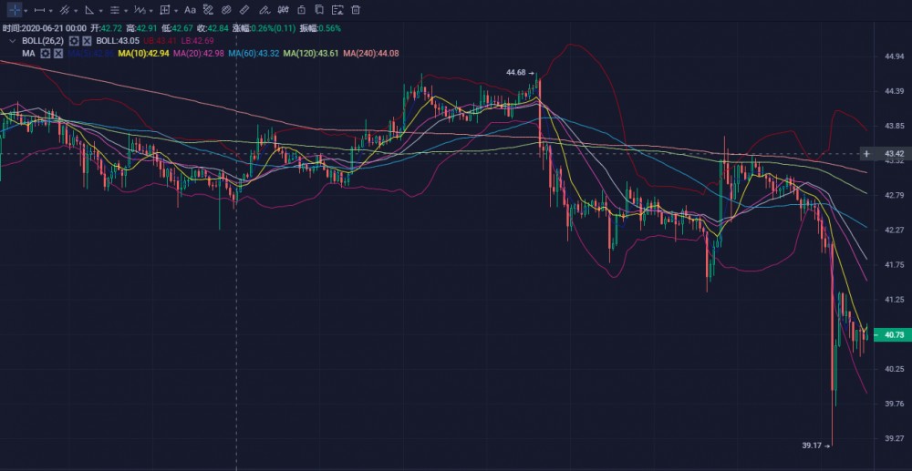912x471 pixels.
Task: Remove the BOLL indicator with its X
Action: pyautogui.click(x=87, y=41)
